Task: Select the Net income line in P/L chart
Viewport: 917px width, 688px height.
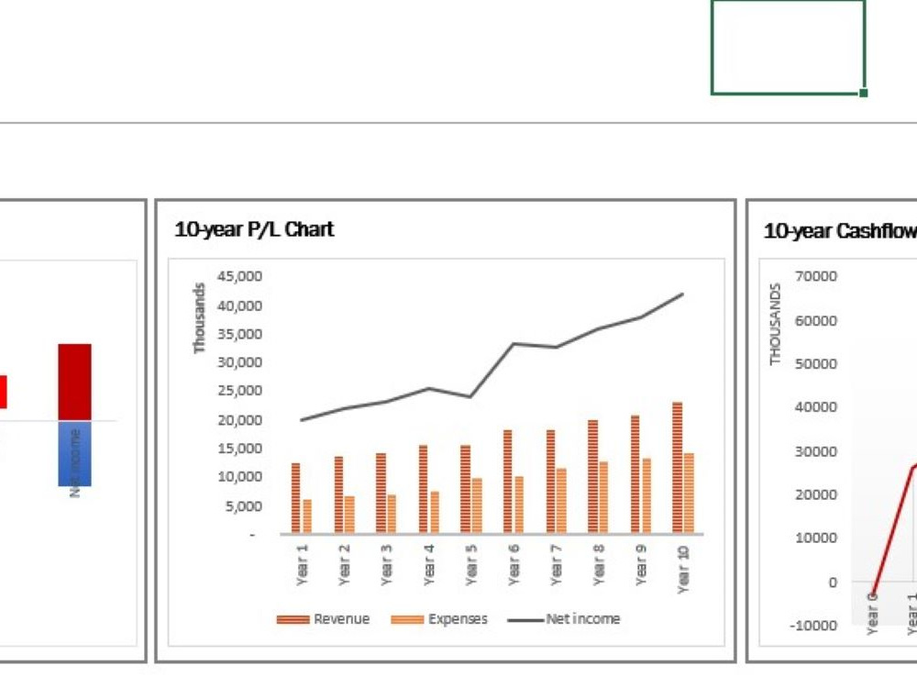Action: [492, 371]
